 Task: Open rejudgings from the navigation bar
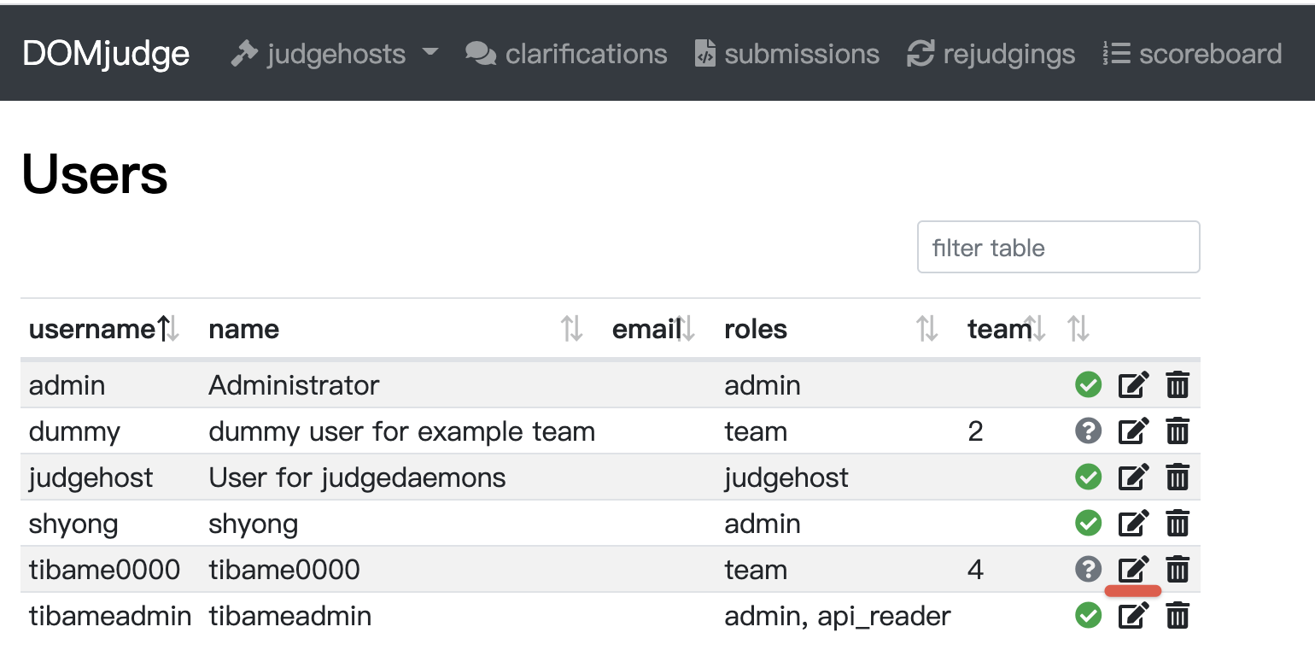pyautogui.click(x=991, y=54)
